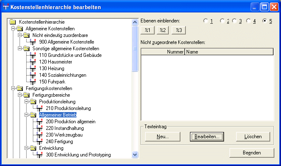Sort by the Nummer column header
Screen dimensions: 281x166
163,52
